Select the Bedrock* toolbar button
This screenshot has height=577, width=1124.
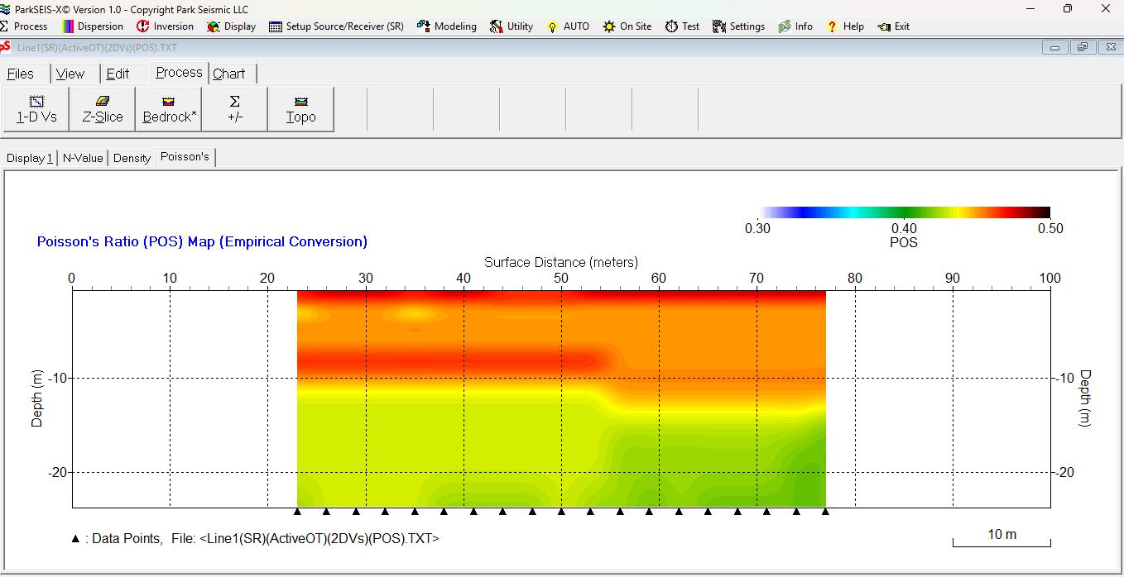(x=169, y=109)
